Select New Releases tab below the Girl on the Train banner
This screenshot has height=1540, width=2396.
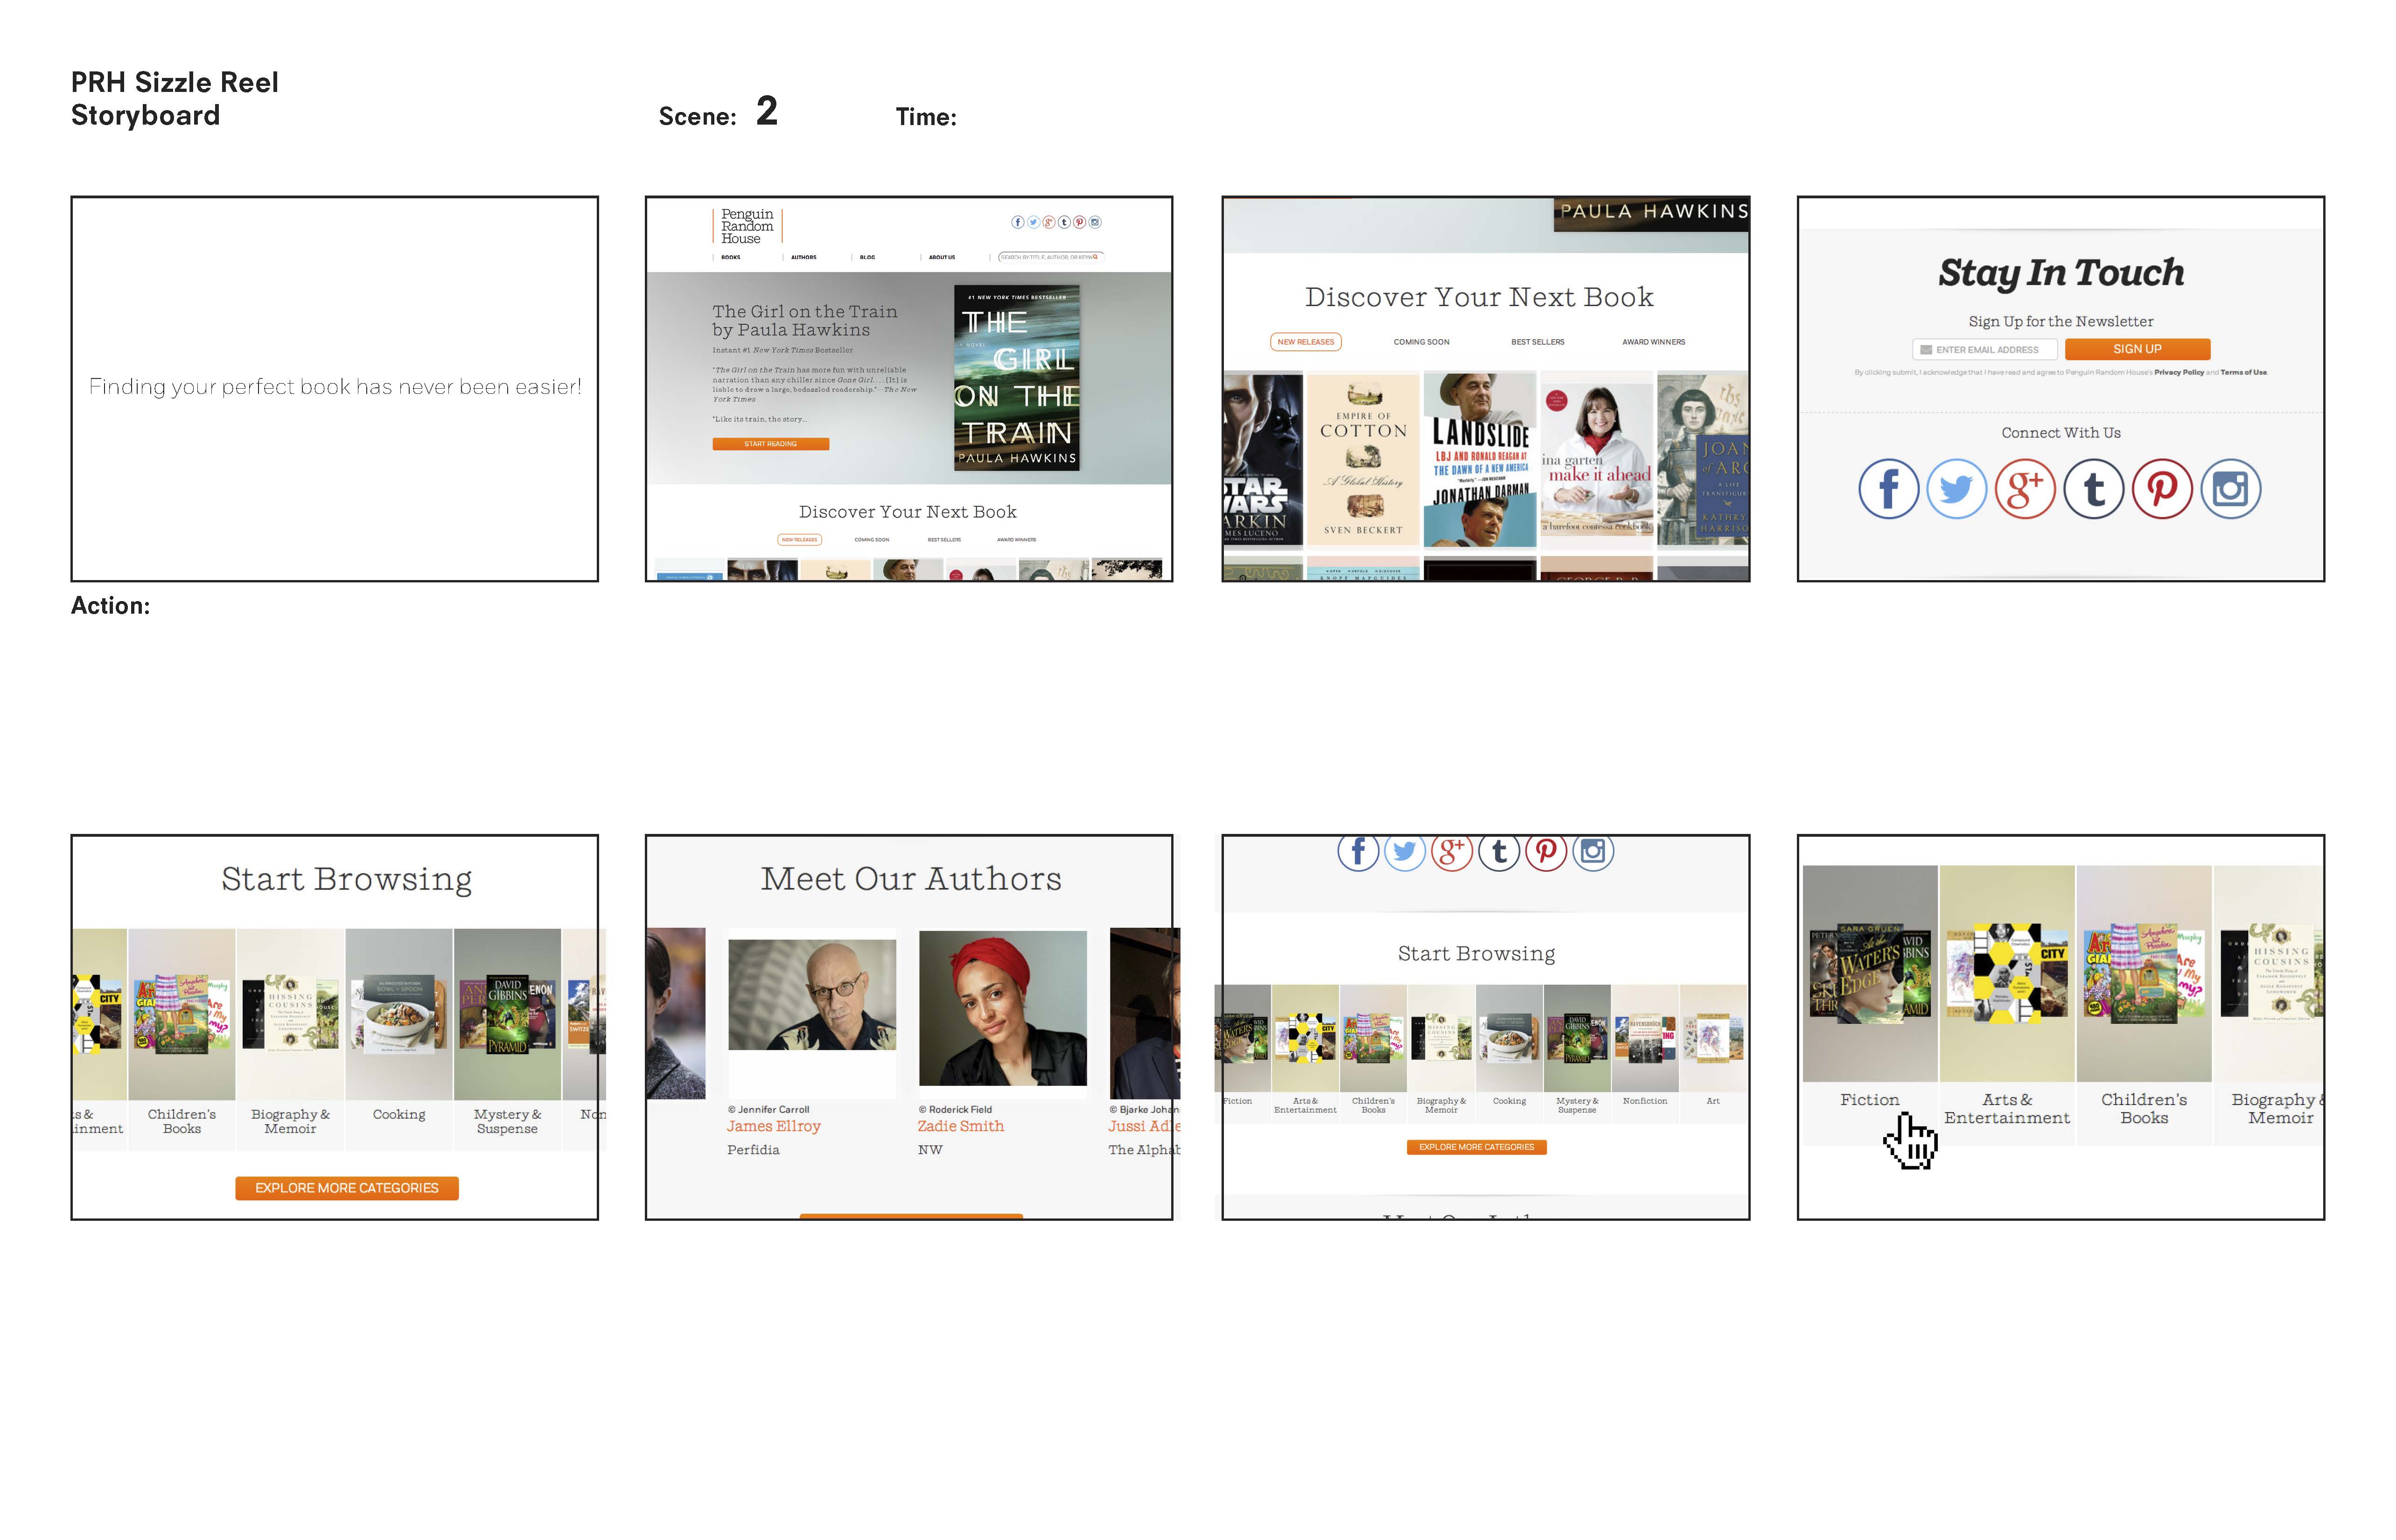(x=799, y=540)
